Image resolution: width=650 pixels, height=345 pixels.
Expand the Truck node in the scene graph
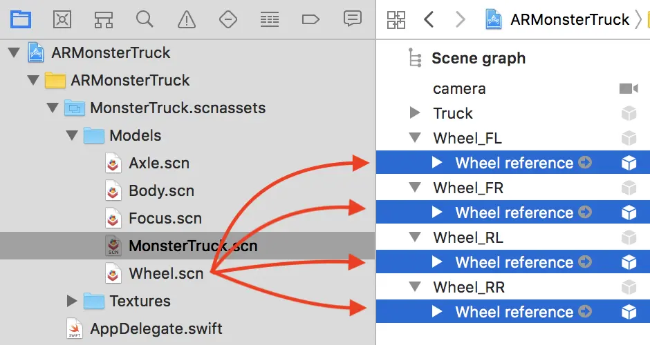coord(415,113)
